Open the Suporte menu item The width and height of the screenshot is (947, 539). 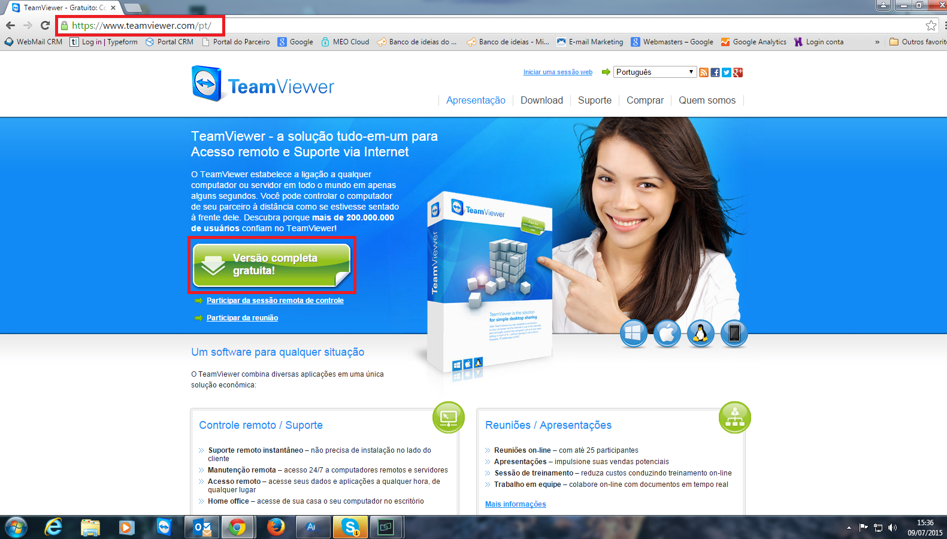click(595, 101)
